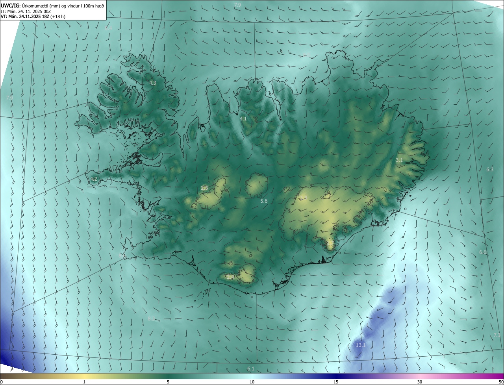Click the 3.1 value in the east fjords
Screen dimensions: 504x385
pyautogui.click(x=399, y=160)
